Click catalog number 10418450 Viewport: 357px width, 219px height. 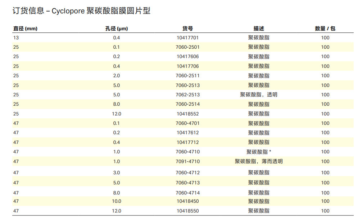187,201
